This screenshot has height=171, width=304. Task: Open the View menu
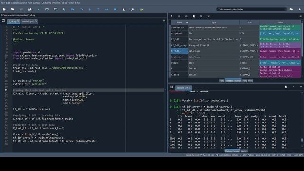pos(71,3)
